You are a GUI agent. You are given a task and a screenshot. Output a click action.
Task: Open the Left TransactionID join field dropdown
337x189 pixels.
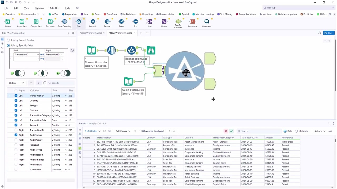pyautogui.click(x=38, y=55)
